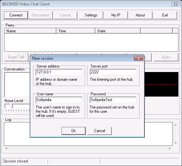
Task: Click the Password input field
Action: [113, 100]
